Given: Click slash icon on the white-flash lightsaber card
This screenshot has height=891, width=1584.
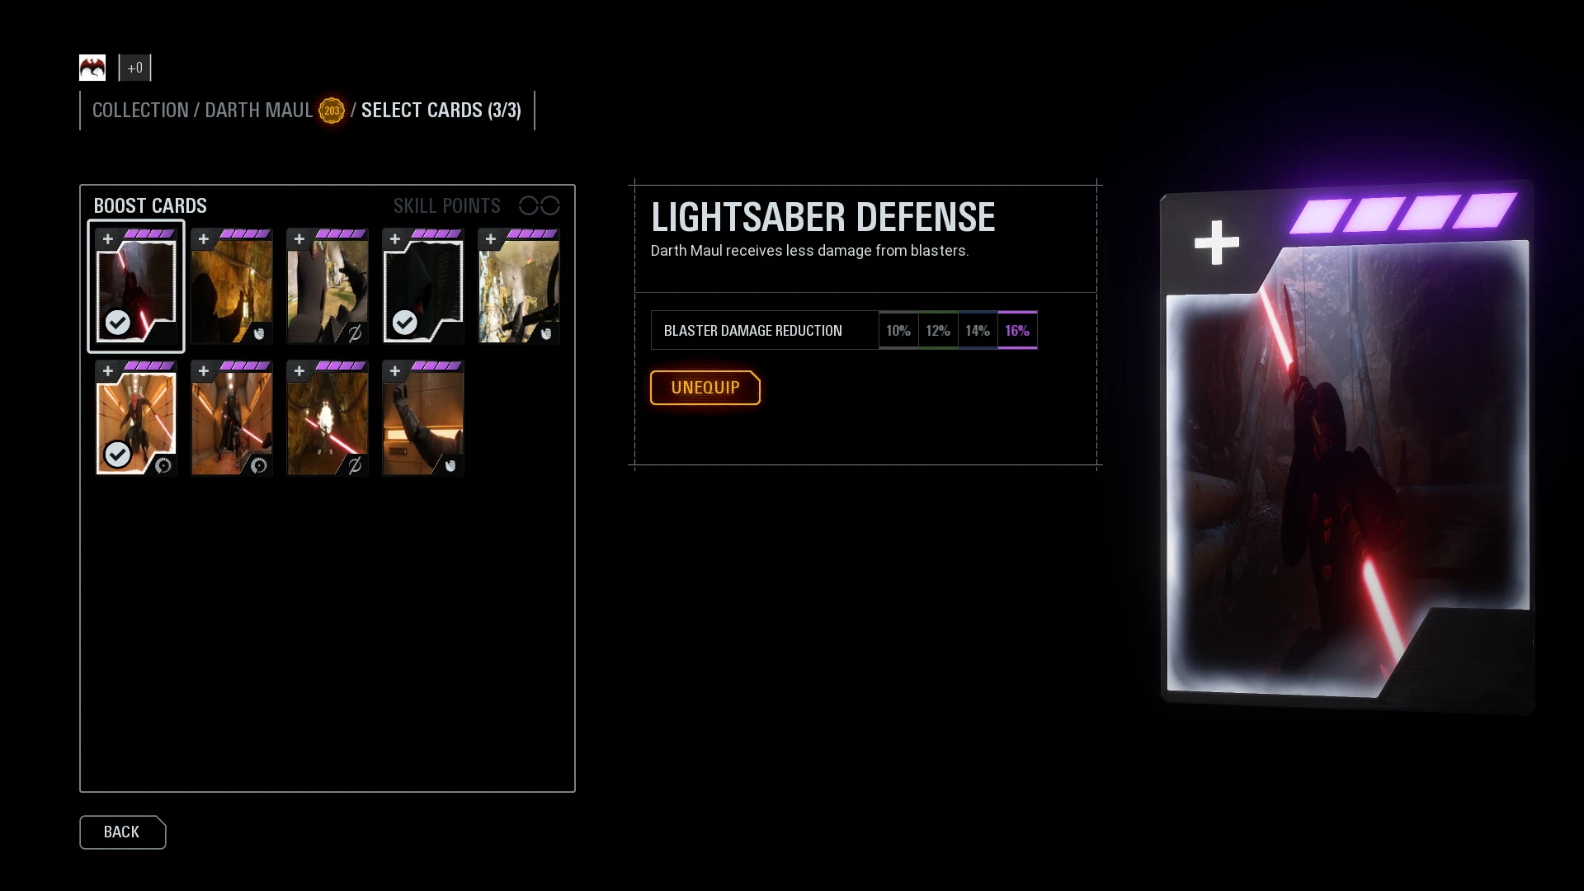Looking at the screenshot, I should click(355, 465).
